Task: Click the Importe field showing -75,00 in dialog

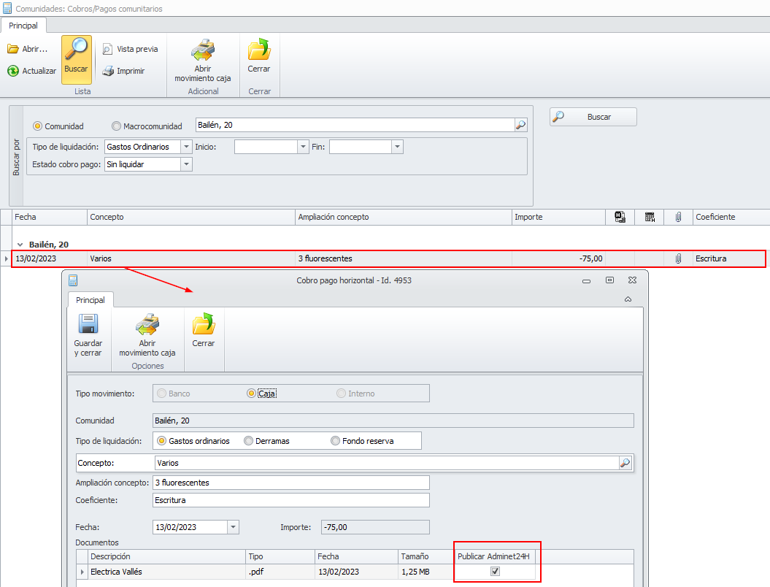Action: pyautogui.click(x=375, y=527)
